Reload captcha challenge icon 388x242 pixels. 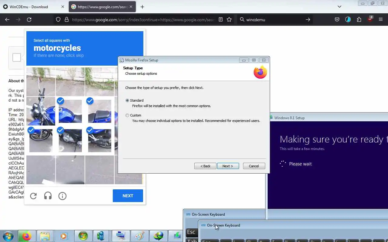pos(33,196)
